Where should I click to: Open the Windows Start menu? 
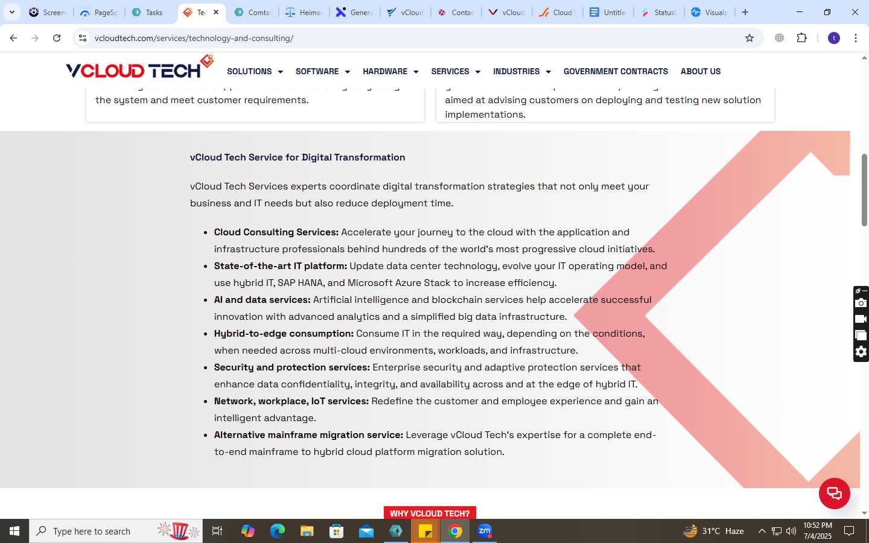[14, 531]
